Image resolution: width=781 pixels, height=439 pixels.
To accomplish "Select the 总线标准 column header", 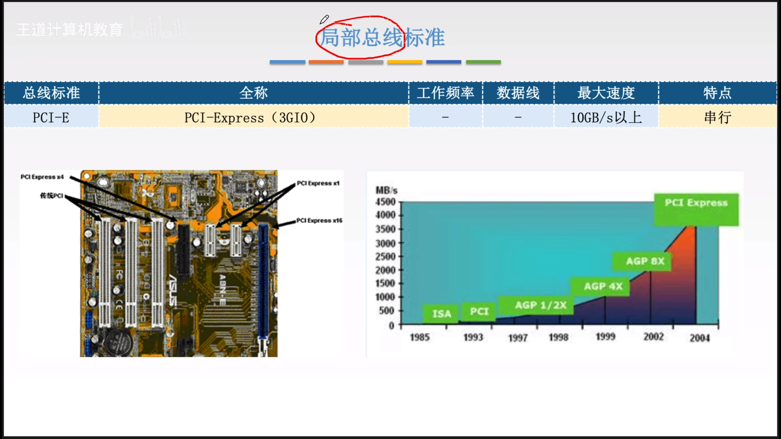I will (x=51, y=93).
